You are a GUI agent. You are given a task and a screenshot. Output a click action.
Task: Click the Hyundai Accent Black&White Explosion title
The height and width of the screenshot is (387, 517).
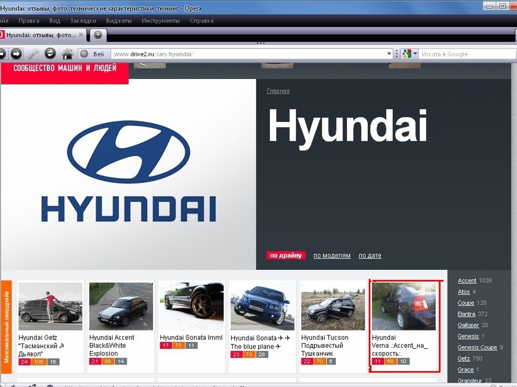[x=111, y=346]
